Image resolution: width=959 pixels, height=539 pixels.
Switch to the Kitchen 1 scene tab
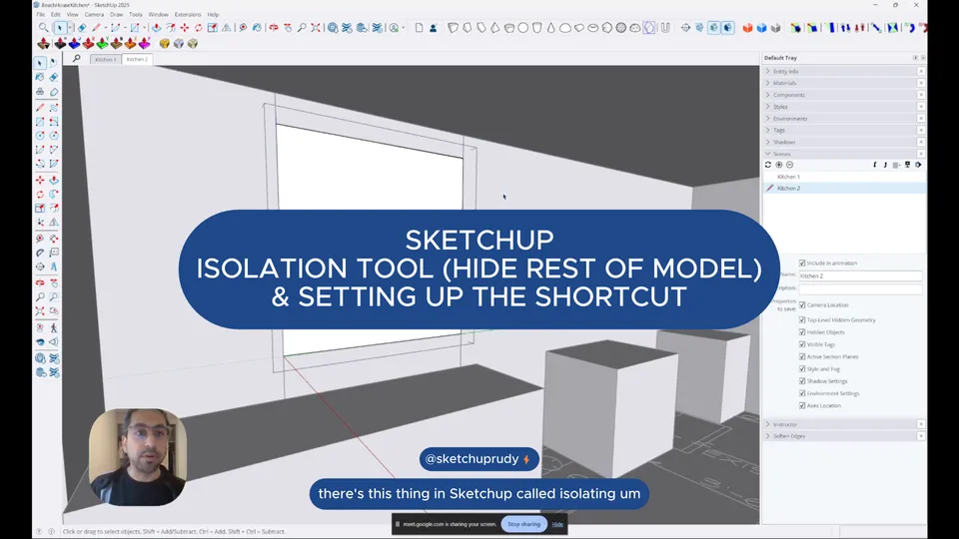click(x=105, y=60)
